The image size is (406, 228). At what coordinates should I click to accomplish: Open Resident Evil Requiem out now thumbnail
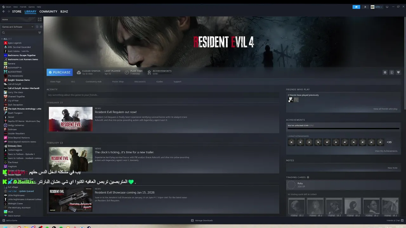(x=71, y=119)
